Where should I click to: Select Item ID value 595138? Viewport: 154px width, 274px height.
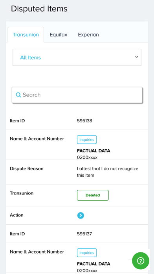(84, 121)
